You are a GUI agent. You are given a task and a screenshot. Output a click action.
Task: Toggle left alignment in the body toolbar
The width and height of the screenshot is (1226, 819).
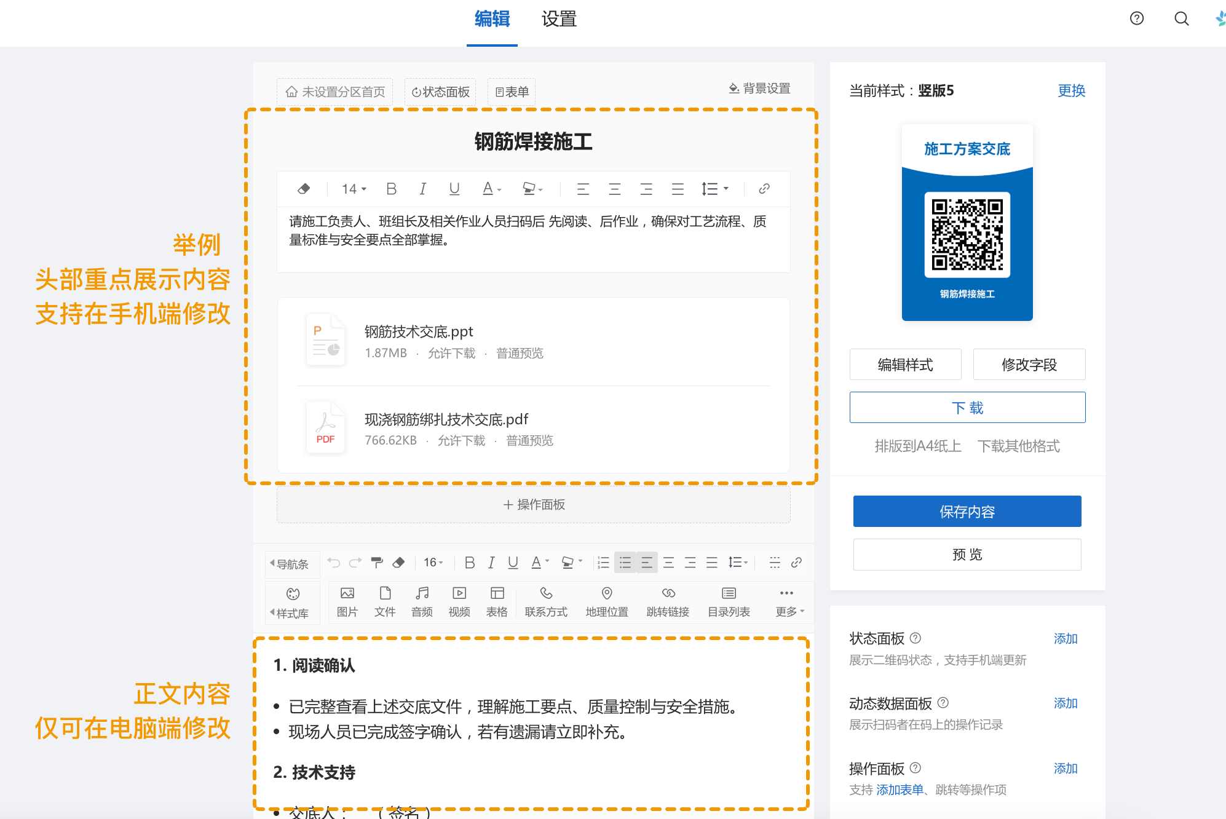coord(647,562)
